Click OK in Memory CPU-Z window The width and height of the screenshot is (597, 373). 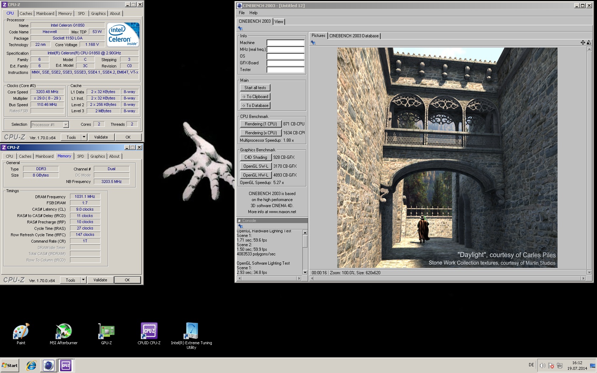coord(127,280)
